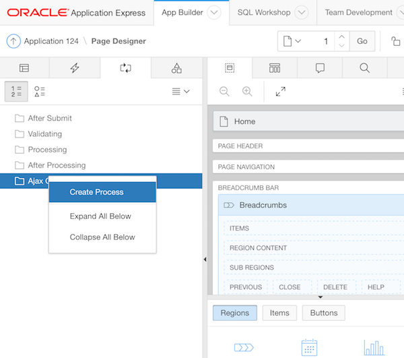Image resolution: width=404 pixels, height=358 pixels.
Task: Select Create Process from context menu
Action: [97, 192]
